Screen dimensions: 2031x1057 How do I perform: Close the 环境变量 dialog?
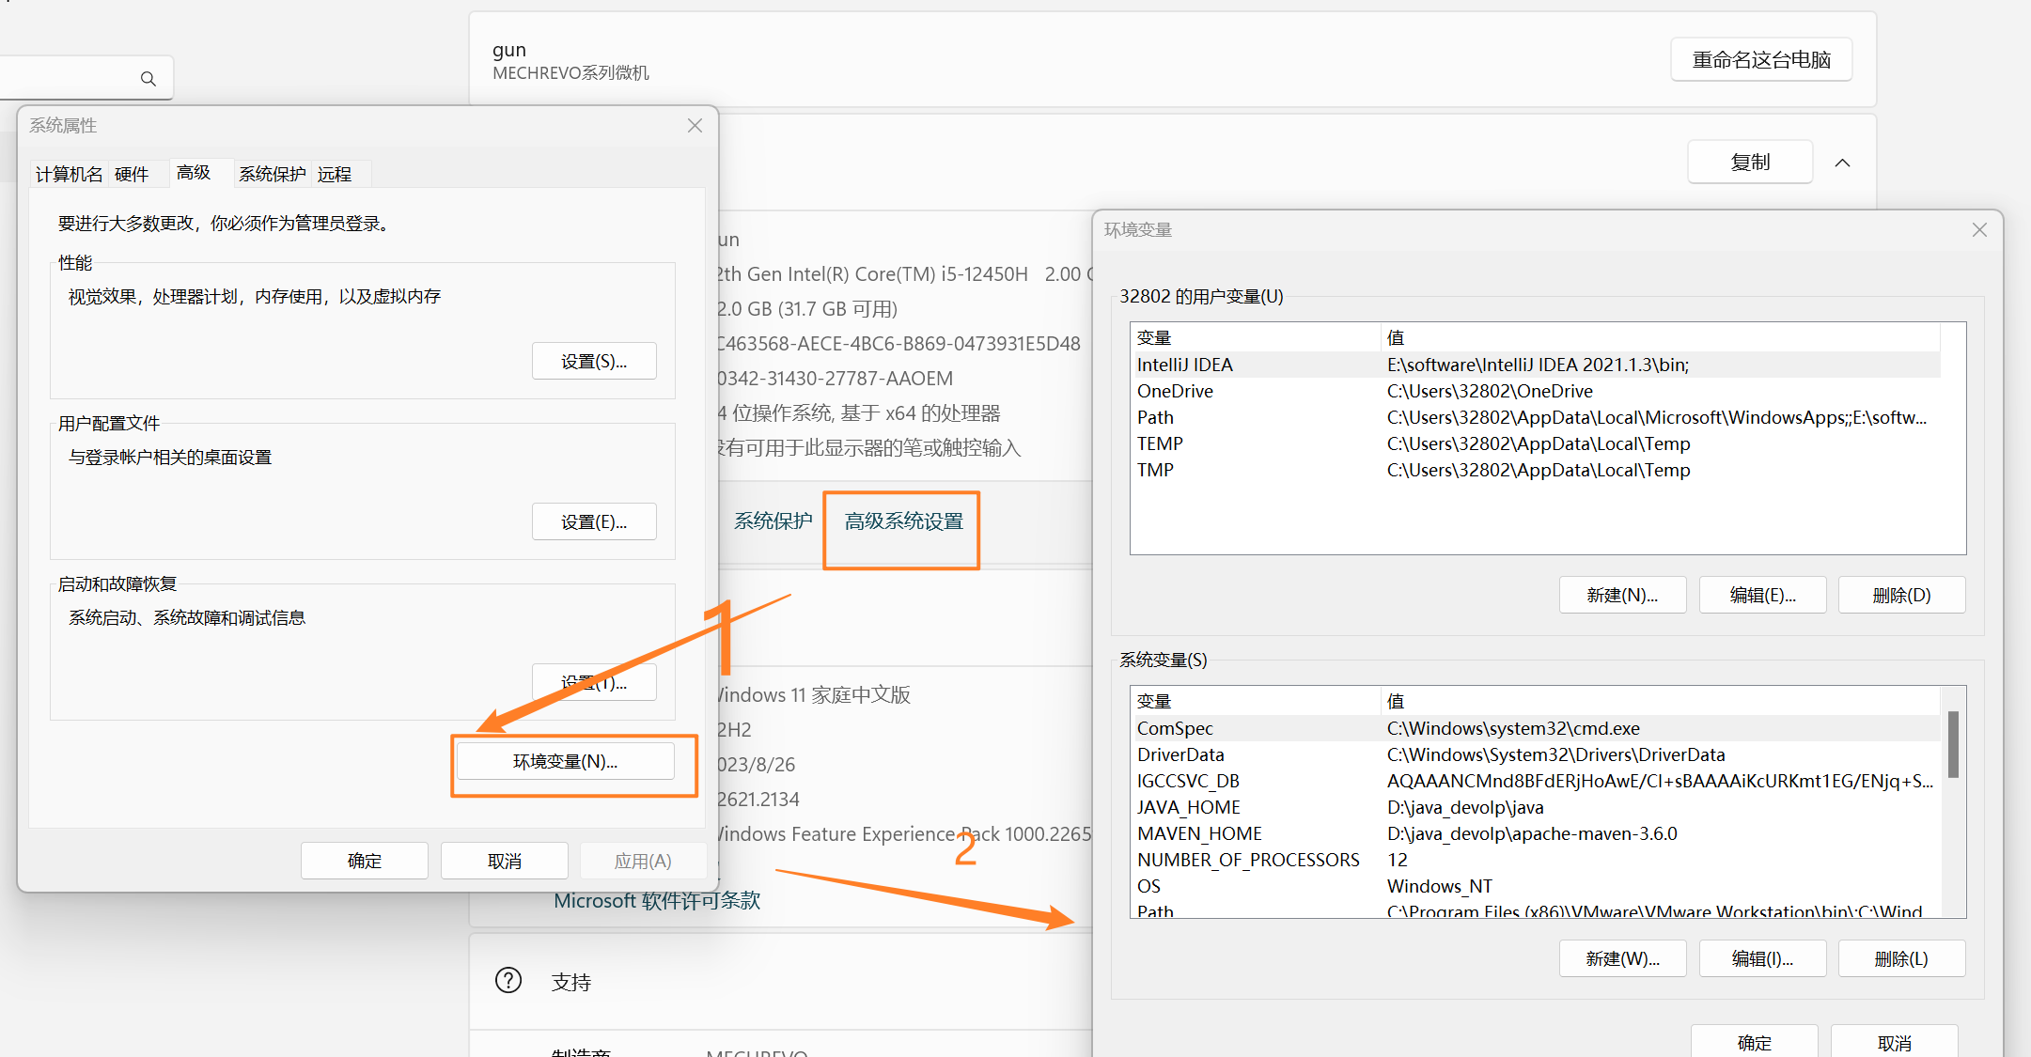tap(1979, 230)
